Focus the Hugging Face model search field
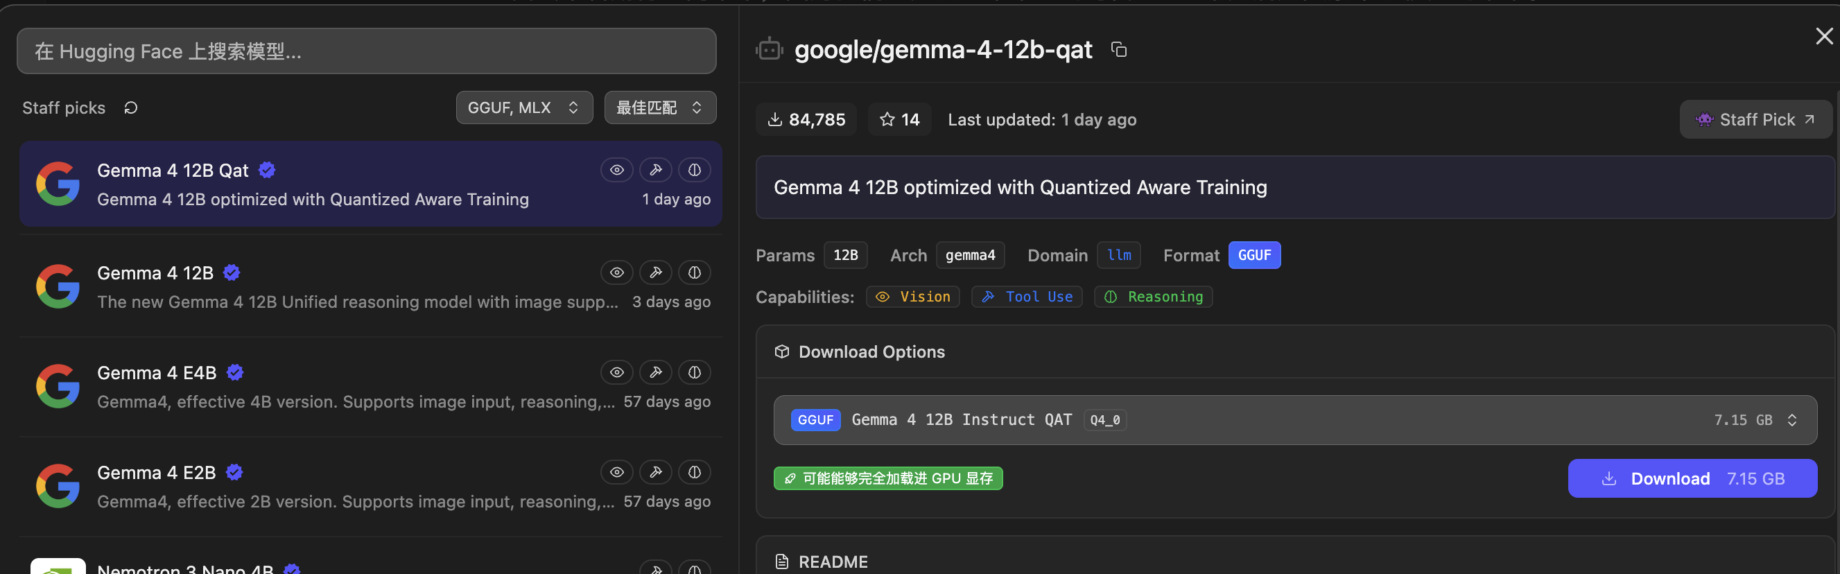 click(x=367, y=51)
